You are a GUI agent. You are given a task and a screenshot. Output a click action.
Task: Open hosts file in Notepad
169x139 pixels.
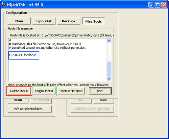(x=71, y=91)
